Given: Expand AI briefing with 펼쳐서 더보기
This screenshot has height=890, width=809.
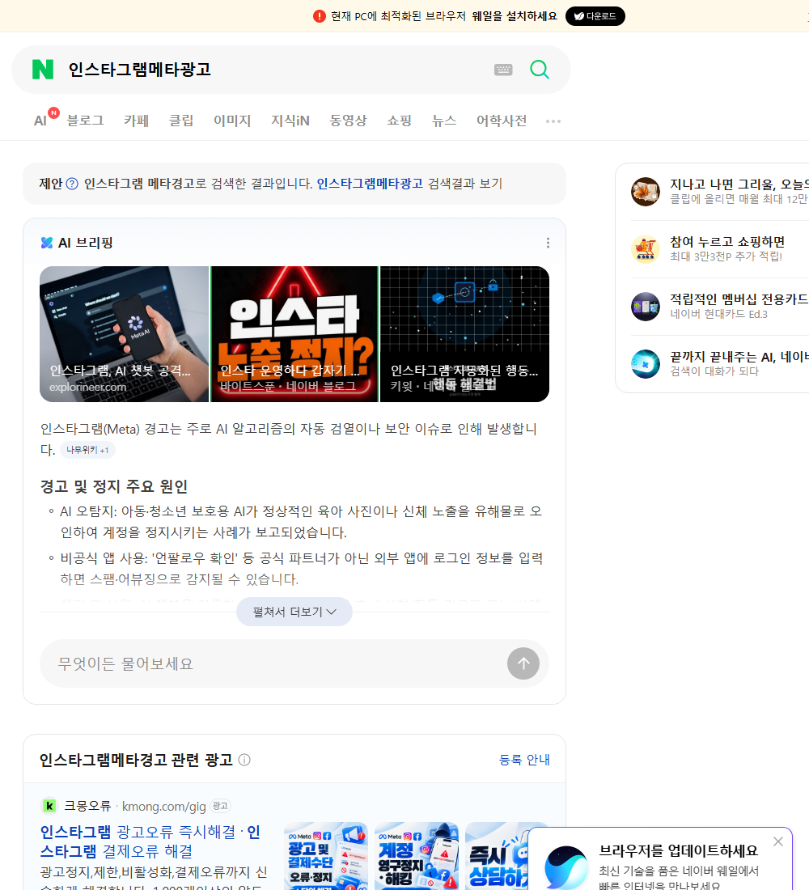Looking at the screenshot, I should pos(294,612).
